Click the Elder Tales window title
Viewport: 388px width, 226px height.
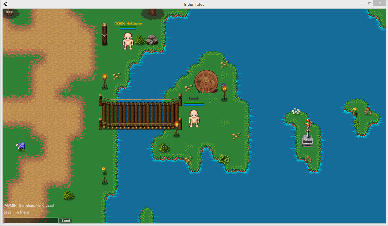click(x=194, y=5)
